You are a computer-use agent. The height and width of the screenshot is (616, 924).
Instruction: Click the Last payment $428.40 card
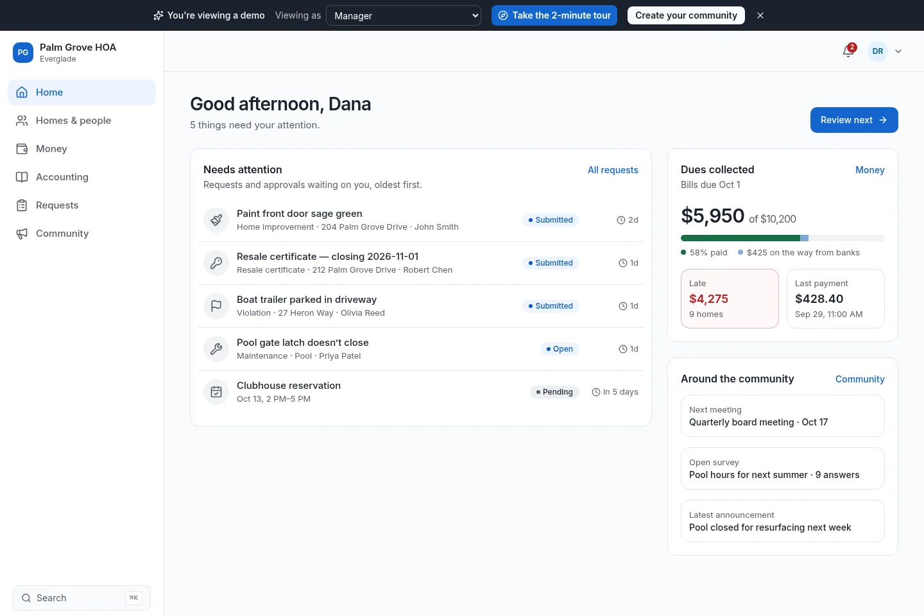tap(835, 298)
